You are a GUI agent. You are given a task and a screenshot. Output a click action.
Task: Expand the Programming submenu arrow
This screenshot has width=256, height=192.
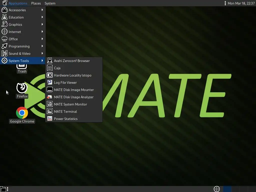[42, 46]
